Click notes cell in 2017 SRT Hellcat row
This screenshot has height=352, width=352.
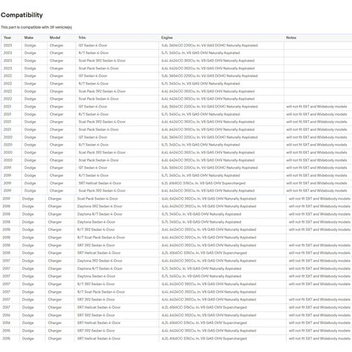[x=319, y=307]
